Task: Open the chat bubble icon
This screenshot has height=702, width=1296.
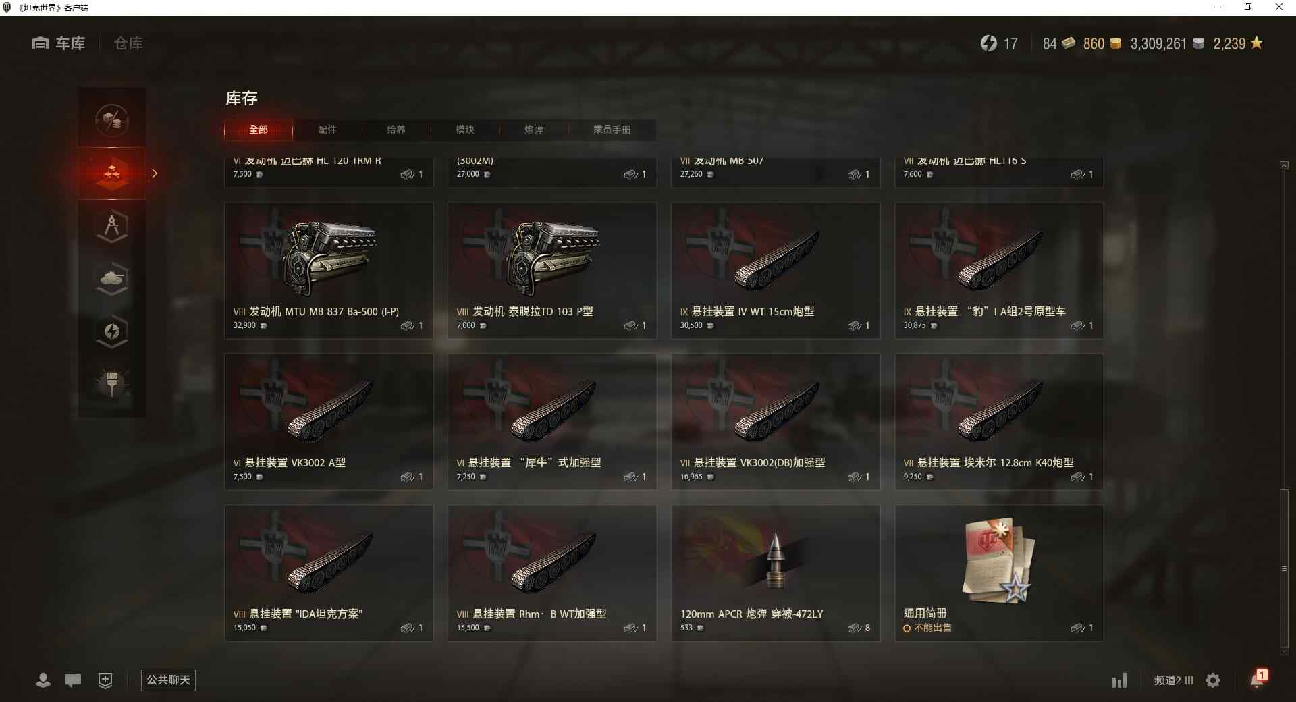Action: (x=73, y=680)
